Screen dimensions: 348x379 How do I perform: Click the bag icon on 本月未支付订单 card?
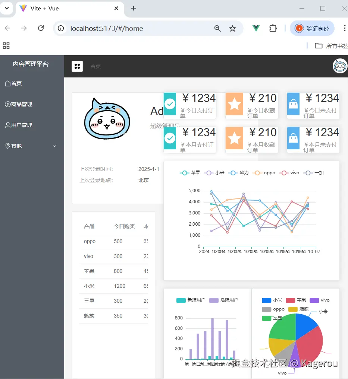(293, 138)
